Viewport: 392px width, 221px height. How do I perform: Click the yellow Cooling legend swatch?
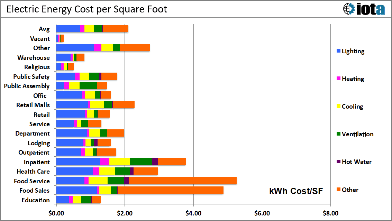(x=338, y=106)
